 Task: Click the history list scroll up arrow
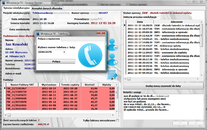pyautogui.click(x=201, y=22)
